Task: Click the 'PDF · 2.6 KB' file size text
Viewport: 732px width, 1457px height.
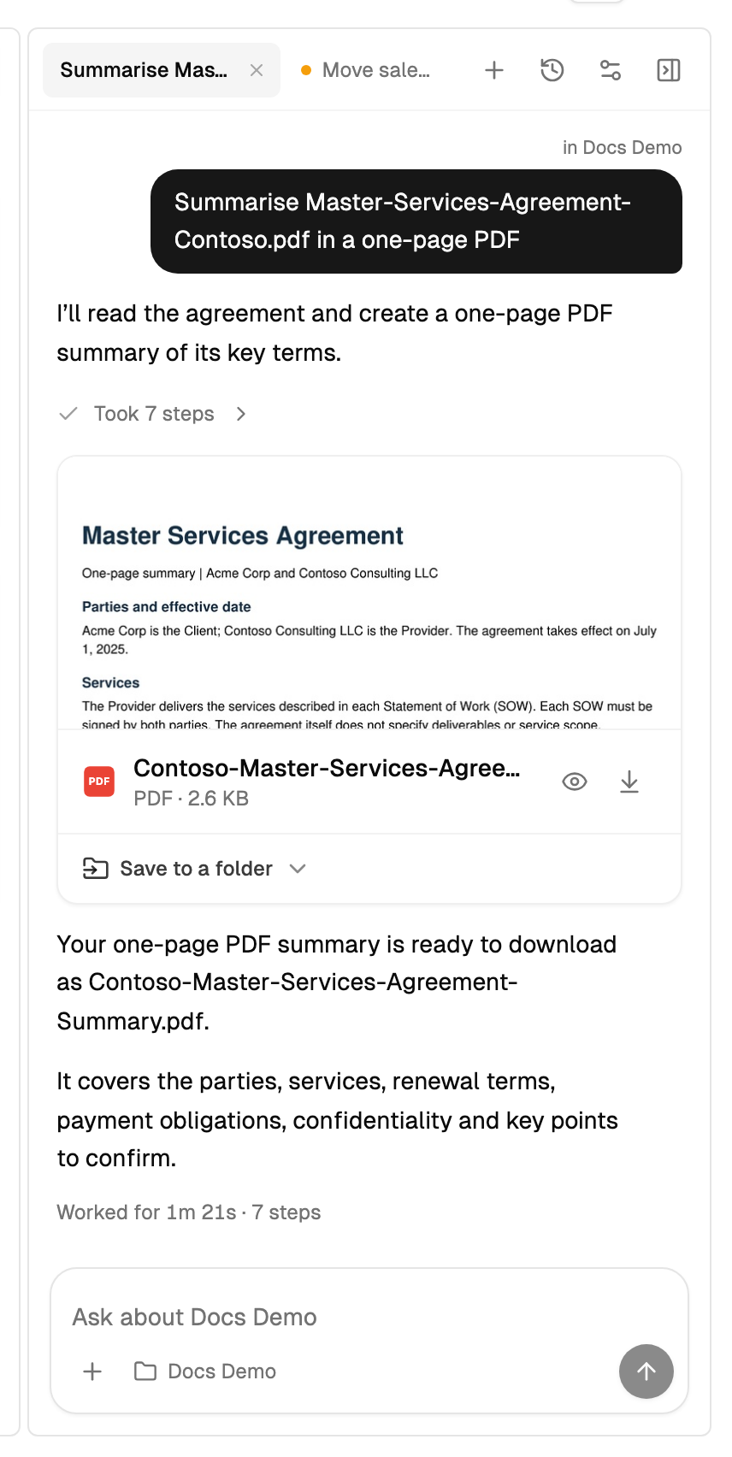Action: [x=192, y=799]
